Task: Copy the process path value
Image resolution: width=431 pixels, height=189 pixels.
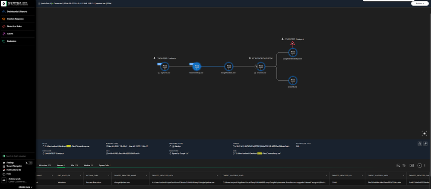Action: (x=44, y=146)
